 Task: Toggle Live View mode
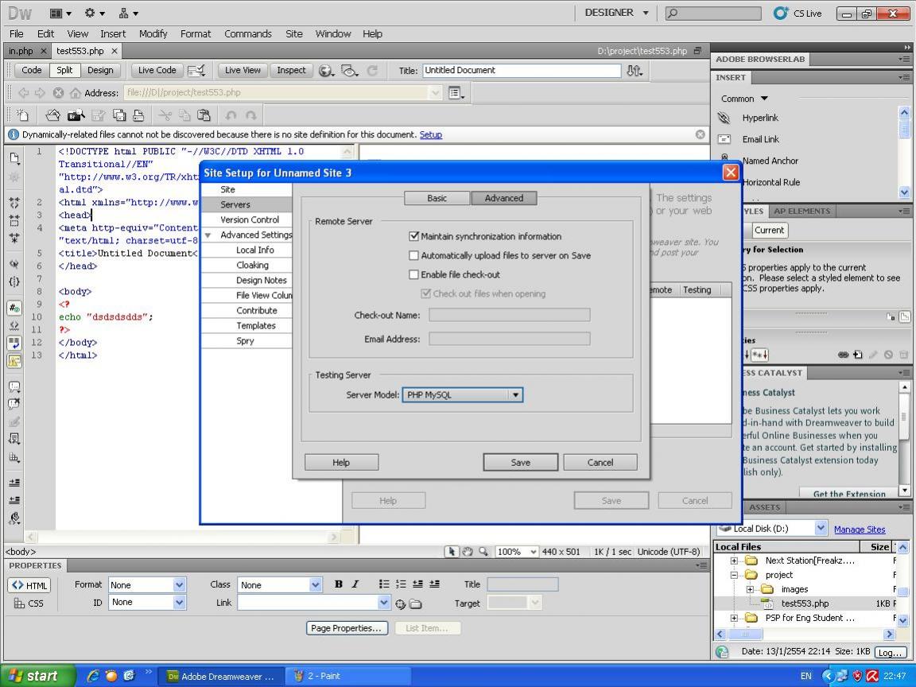click(x=243, y=70)
